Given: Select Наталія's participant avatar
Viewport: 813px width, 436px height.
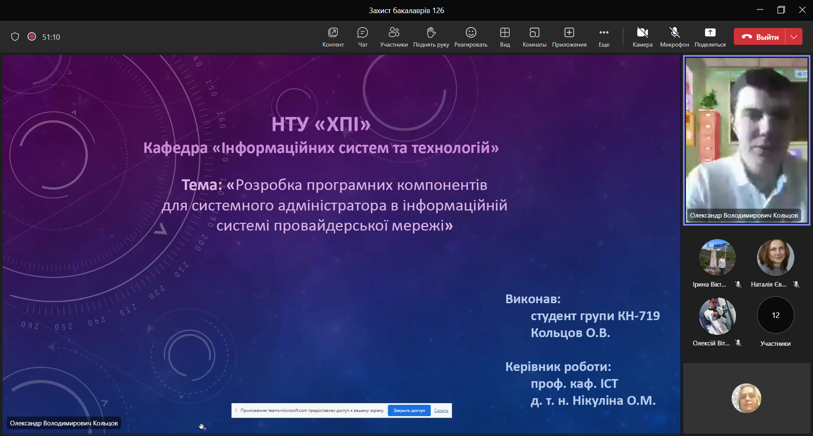Looking at the screenshot, I should pyautogui.click(x=775, y=258).
